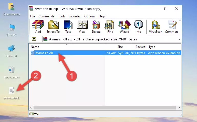
Task: Open the Comment tool
Action: [171, 27]
